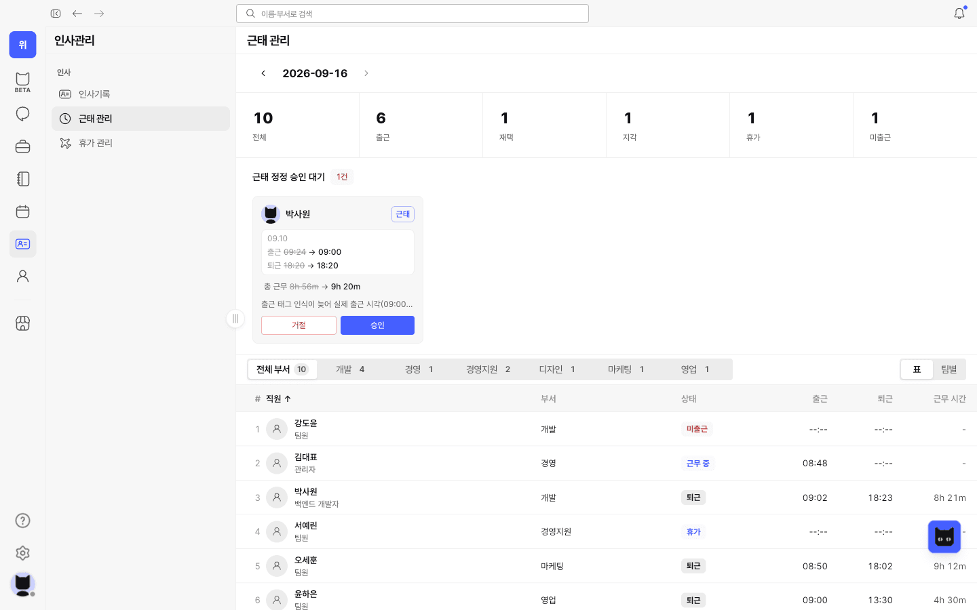Open the chat bubble icon in sidebar
Screen dimensions: 977x610
tap(22, 114)
